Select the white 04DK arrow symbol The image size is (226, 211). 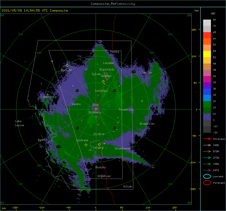[207, 145]
